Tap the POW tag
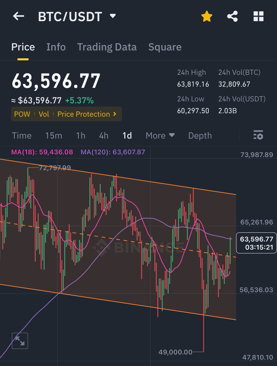The height and width of the screenshot is (366, 277). tap(22, 114)
